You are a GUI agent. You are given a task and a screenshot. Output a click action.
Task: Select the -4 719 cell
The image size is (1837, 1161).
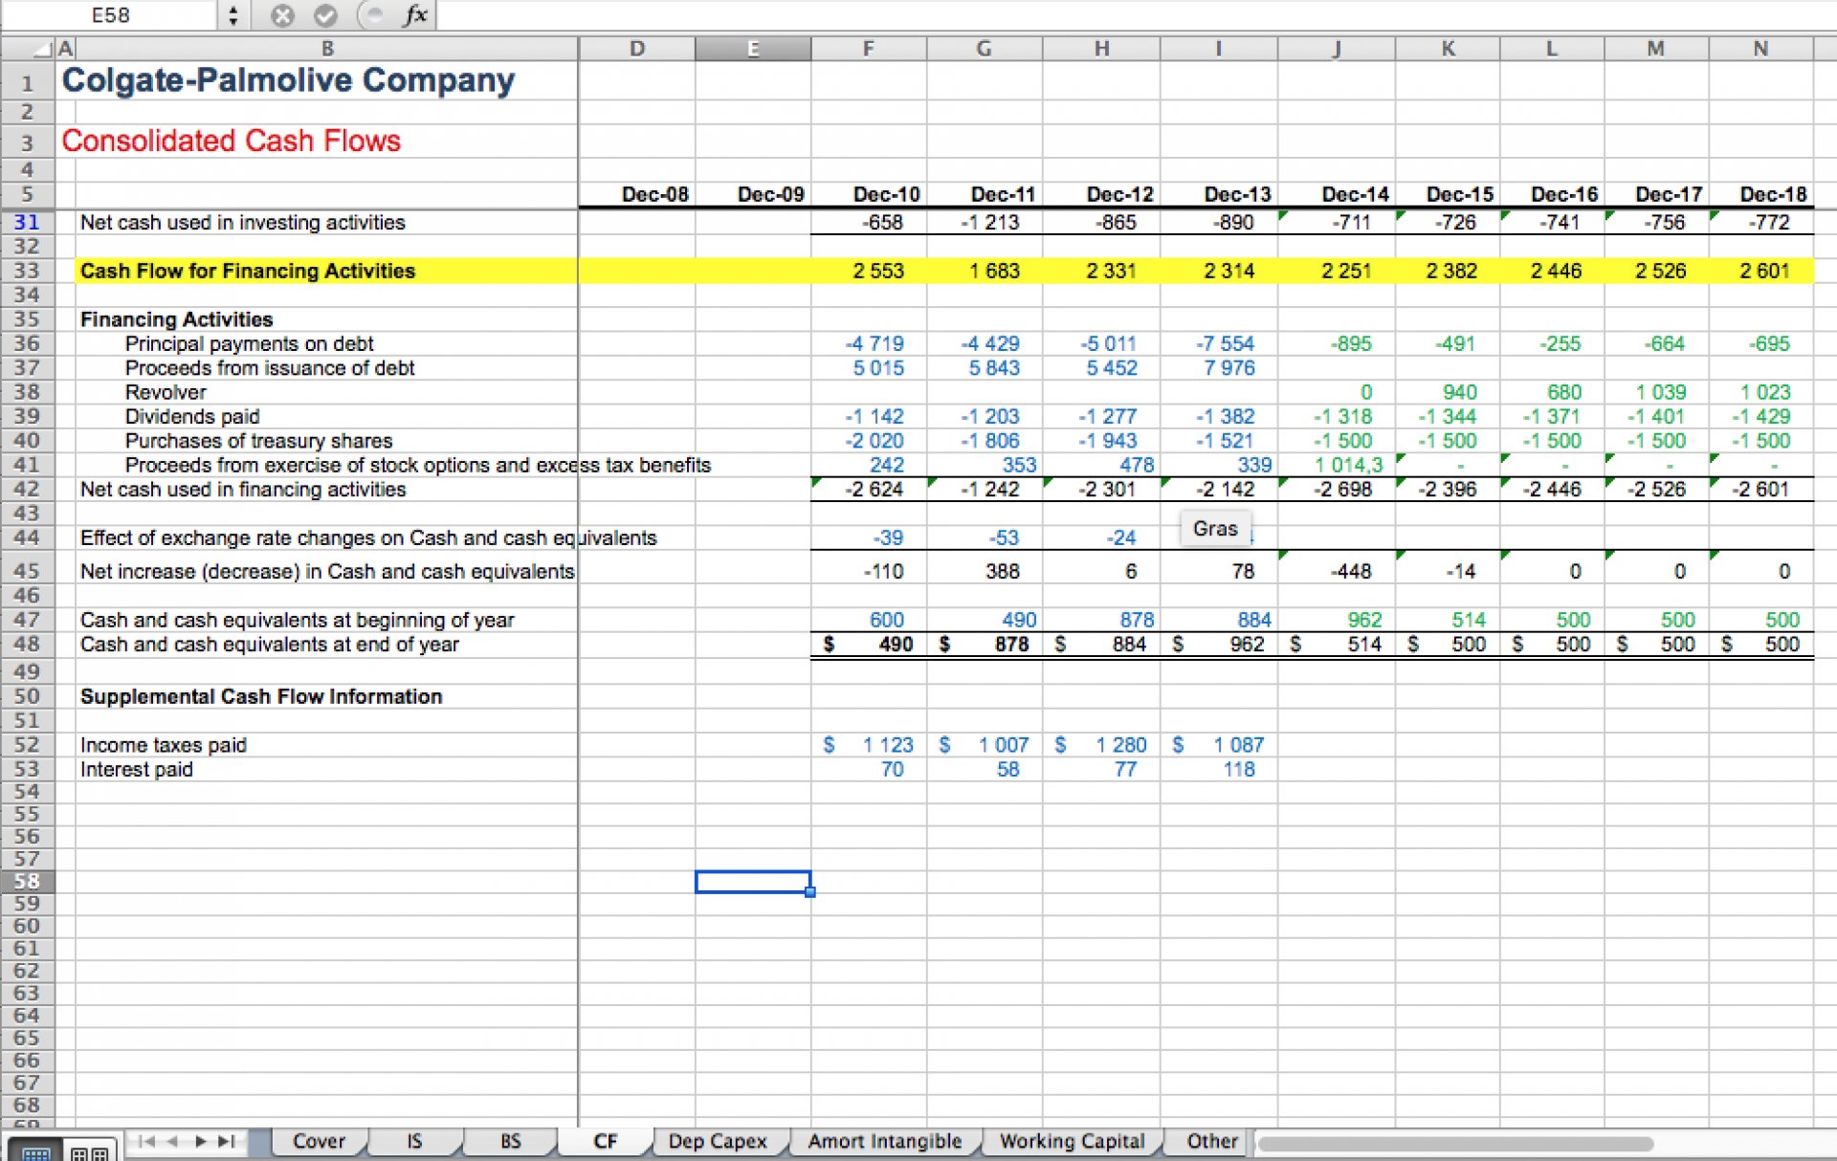[x=868, y=343]
